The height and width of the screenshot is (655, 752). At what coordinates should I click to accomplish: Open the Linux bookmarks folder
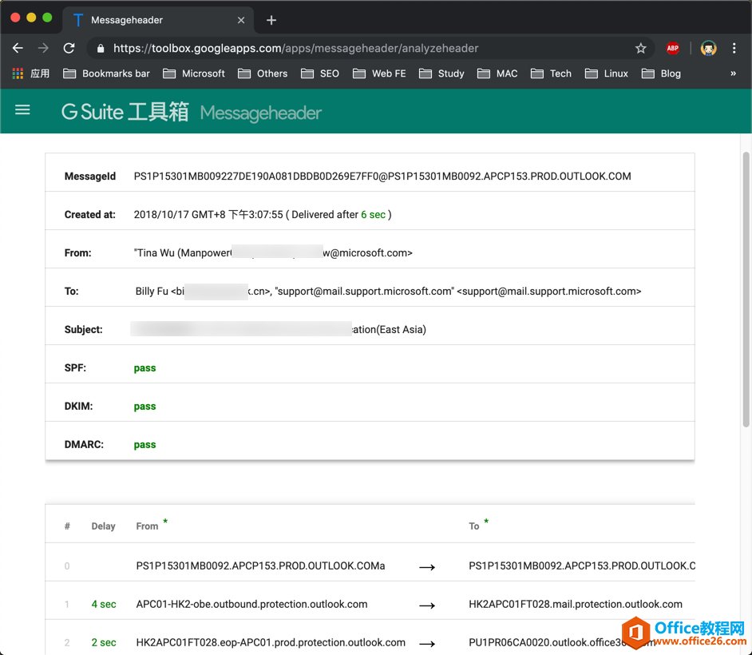[607, 73]
